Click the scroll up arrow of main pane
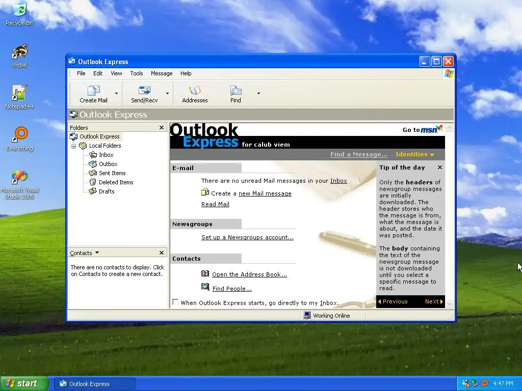 click(450, 128)
